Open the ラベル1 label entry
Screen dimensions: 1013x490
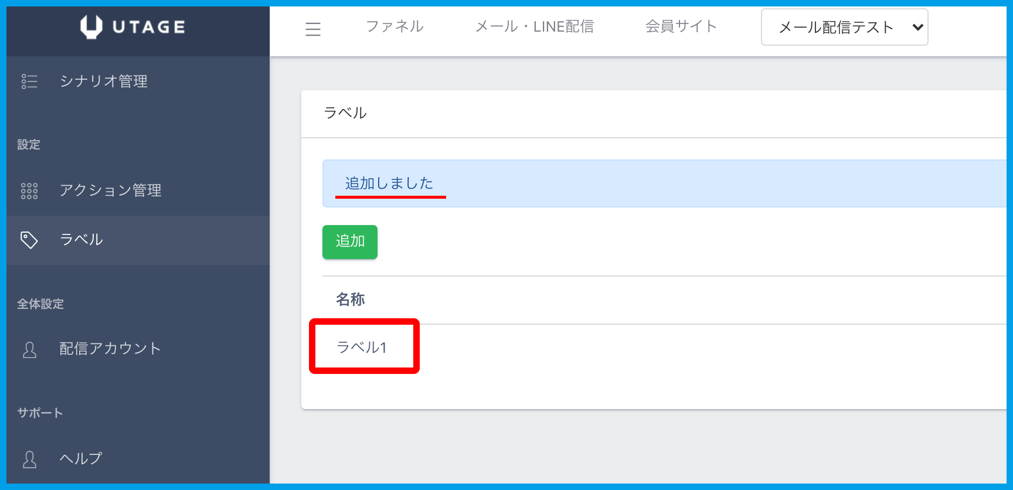click(362, 348)
